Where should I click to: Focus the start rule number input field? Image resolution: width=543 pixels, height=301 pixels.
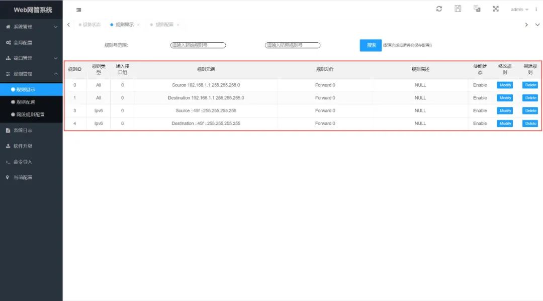(x=198, y=45)
